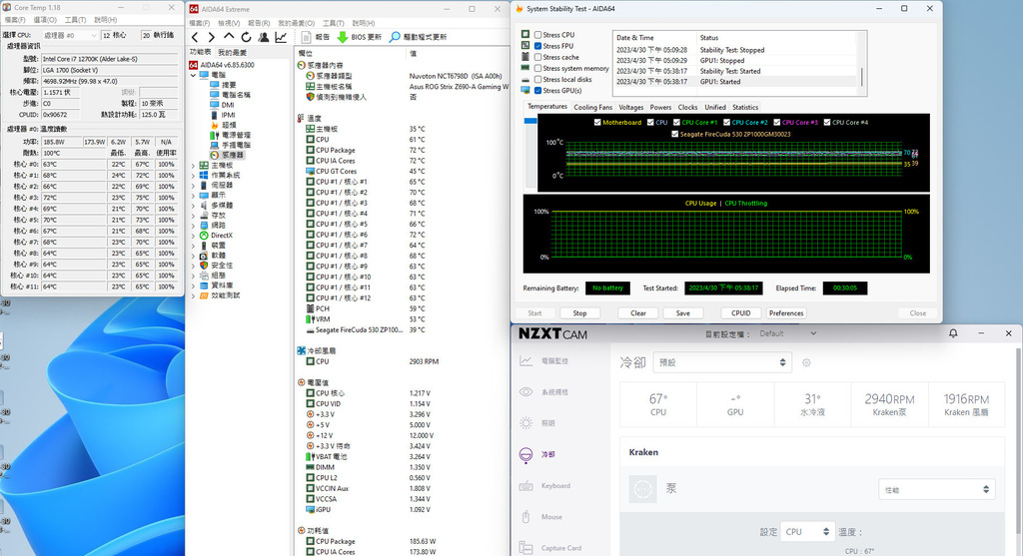Uncheck Stress FPU checkbox
Image resolution: width=1023 pixels, height=556 pixels.
pos(537,46)
